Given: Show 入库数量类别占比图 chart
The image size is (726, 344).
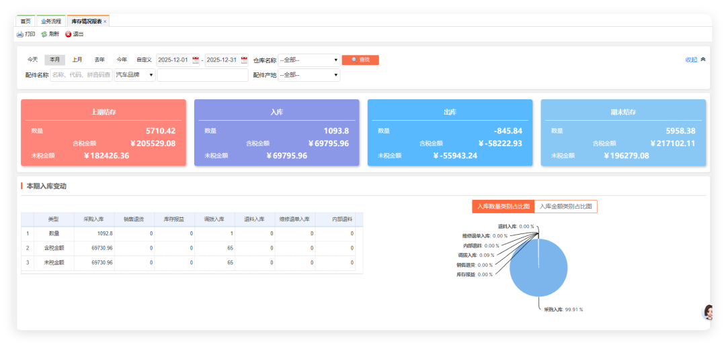Looking at the screenshot, I should (x=503, y=207).
